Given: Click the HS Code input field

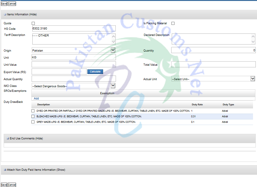Looking at the screenshot, I should [x=74, y=29].
